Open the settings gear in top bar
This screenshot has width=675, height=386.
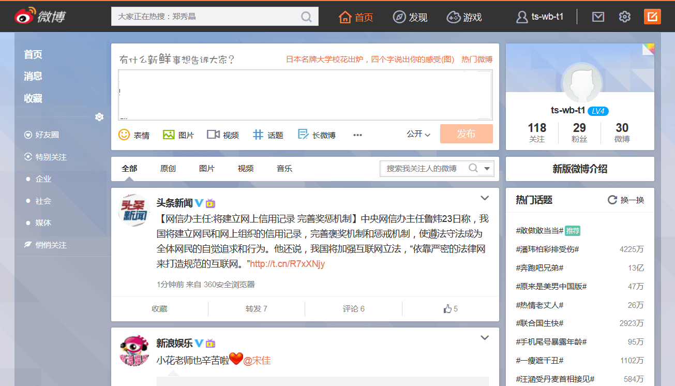(625, 17)
